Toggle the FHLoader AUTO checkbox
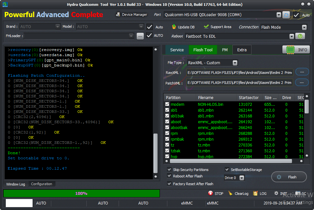 click(x=149, y=35)
